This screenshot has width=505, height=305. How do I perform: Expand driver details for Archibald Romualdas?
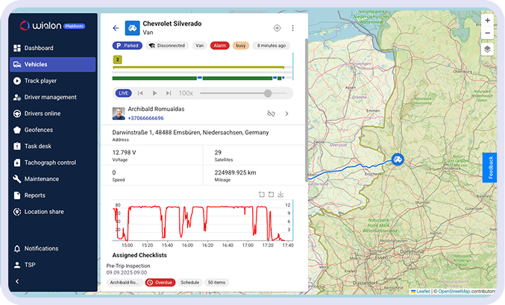pos(287,113)
